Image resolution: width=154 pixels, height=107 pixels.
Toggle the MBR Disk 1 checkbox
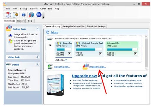coord(50,46)
